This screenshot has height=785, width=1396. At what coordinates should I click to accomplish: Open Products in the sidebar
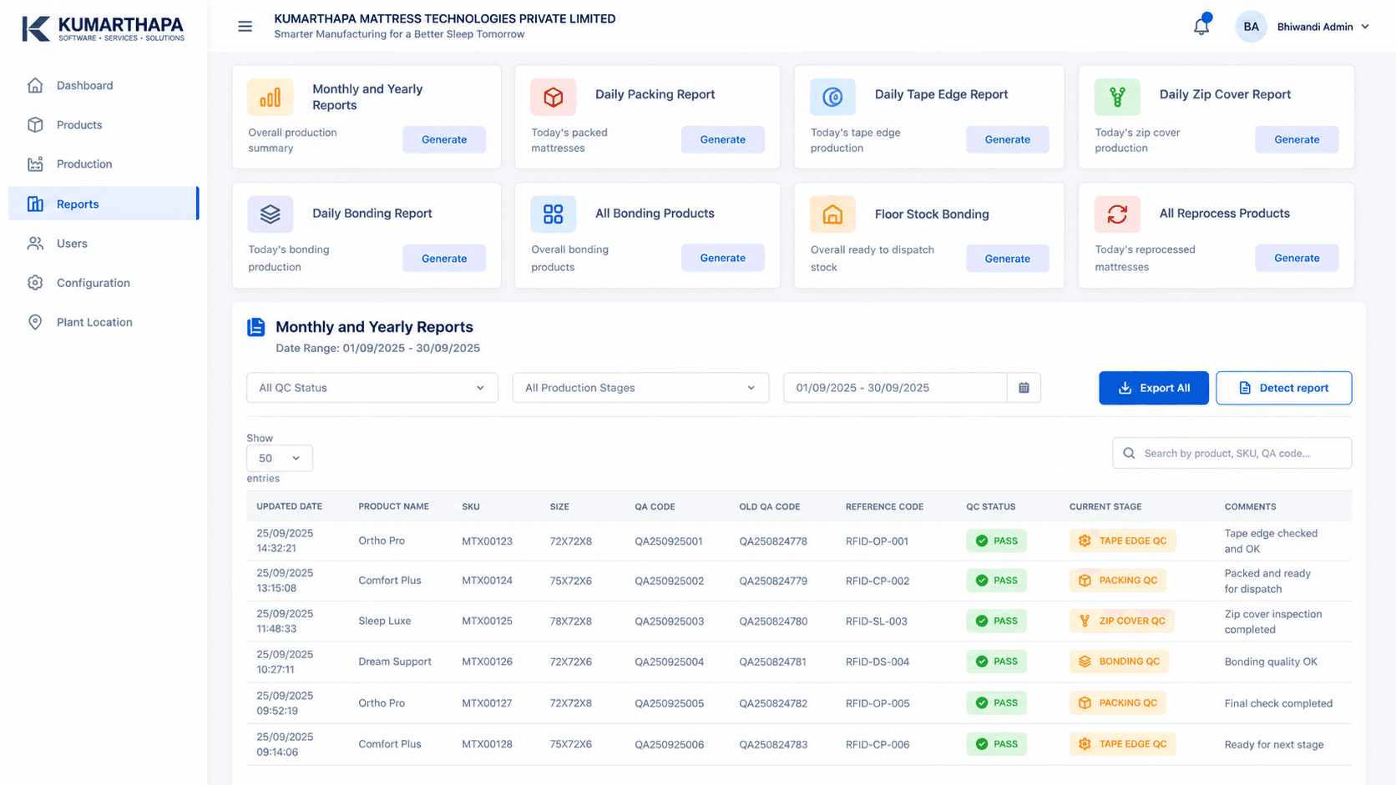point(103,124)
